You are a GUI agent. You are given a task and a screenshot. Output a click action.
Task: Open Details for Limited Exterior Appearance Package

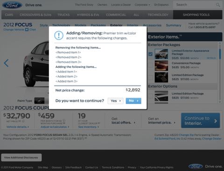[211, 58]
